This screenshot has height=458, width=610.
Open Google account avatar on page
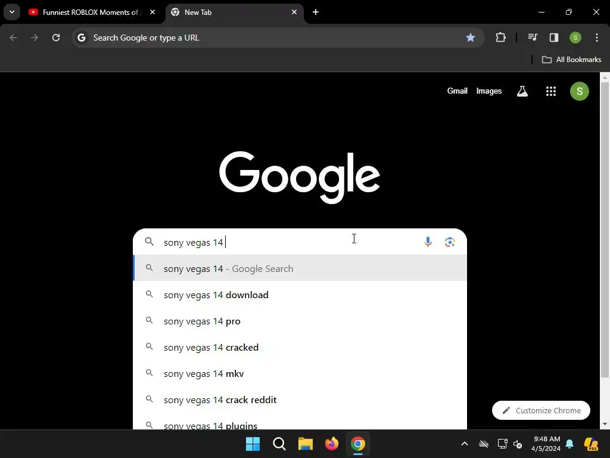click(579, 91)
